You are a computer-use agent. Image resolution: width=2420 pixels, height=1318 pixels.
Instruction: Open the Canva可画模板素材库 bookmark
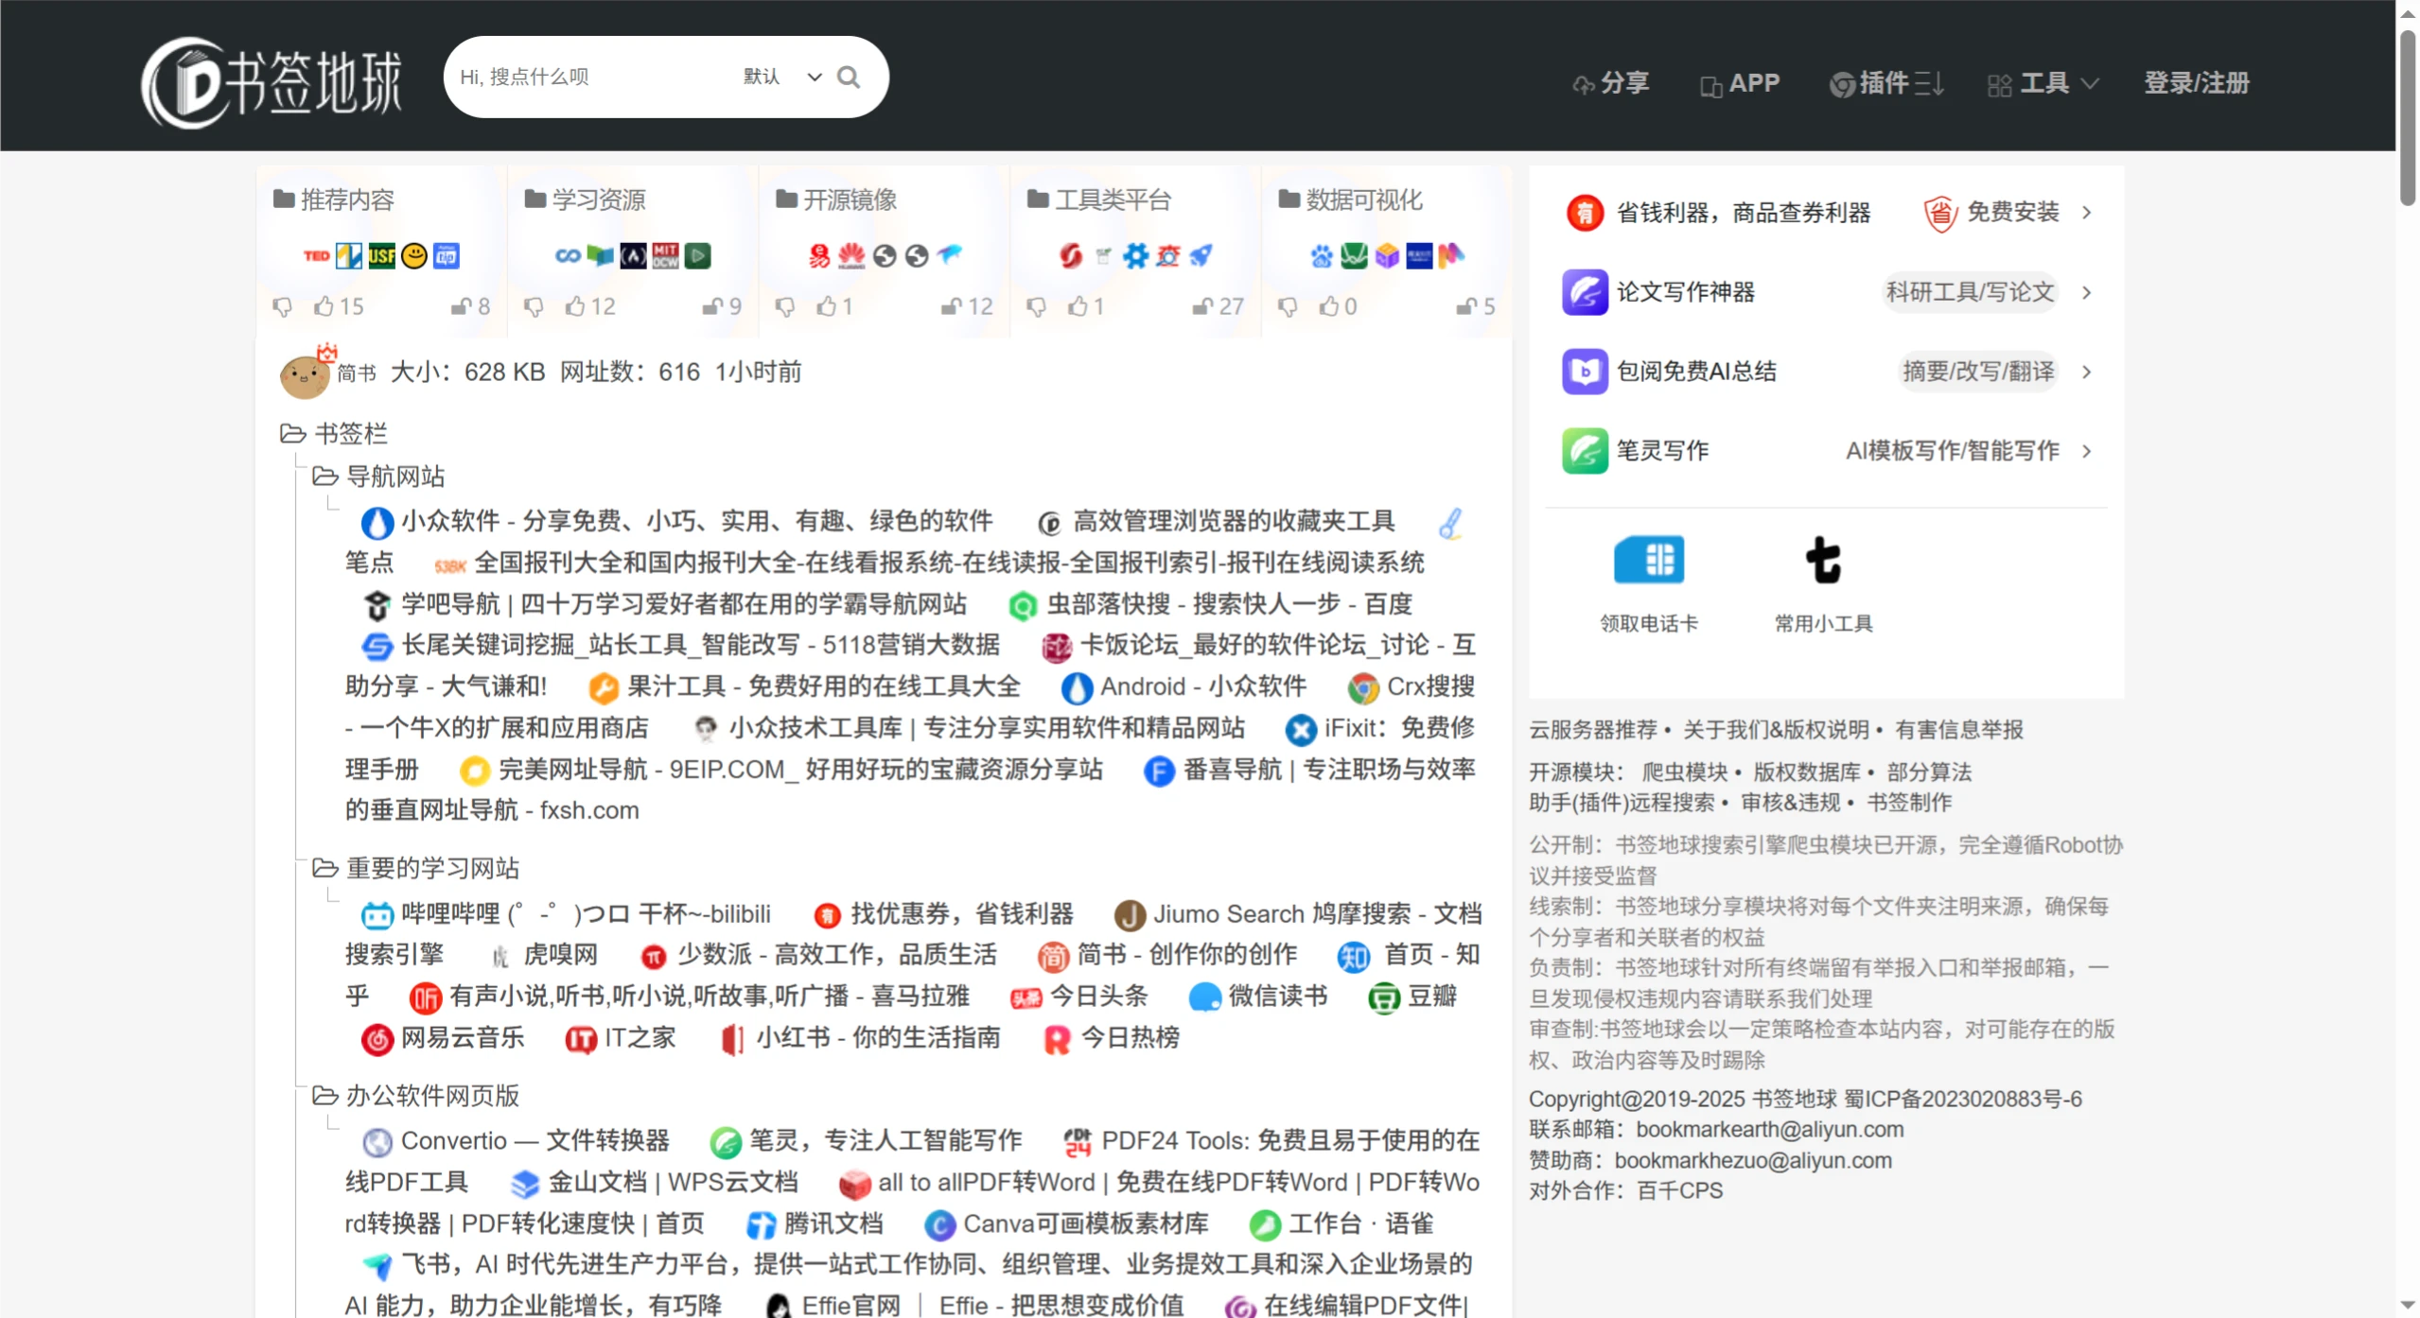pyautogui.click(x=1084, y=1223)
